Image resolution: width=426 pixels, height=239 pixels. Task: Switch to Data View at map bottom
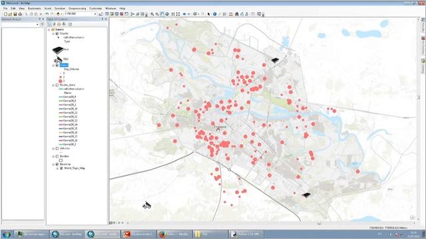coord(111,223)
